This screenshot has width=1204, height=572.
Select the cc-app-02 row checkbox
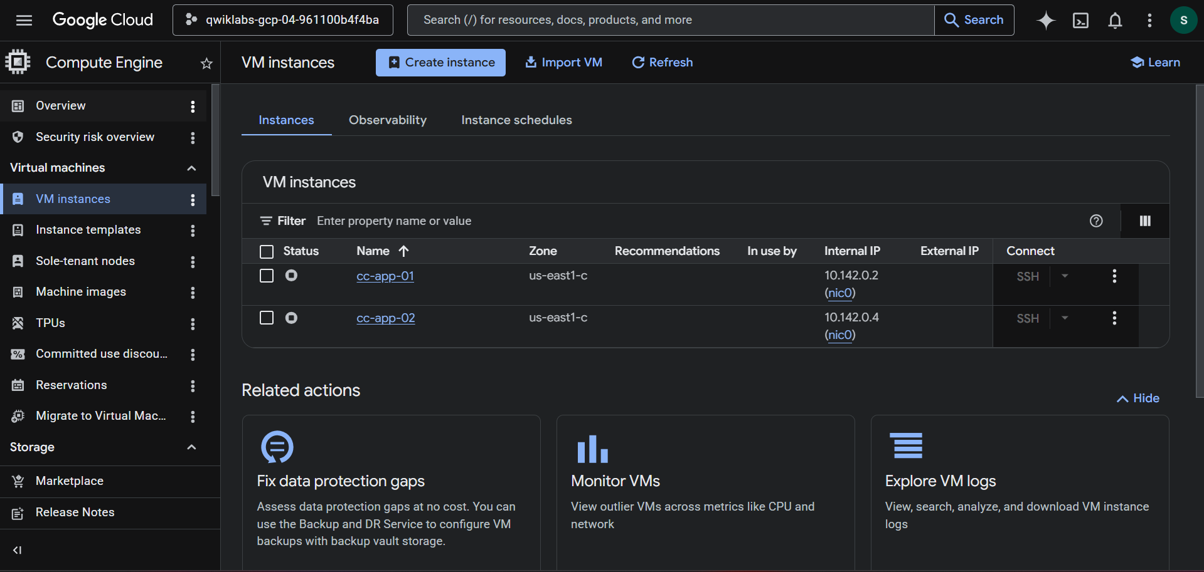267,318
